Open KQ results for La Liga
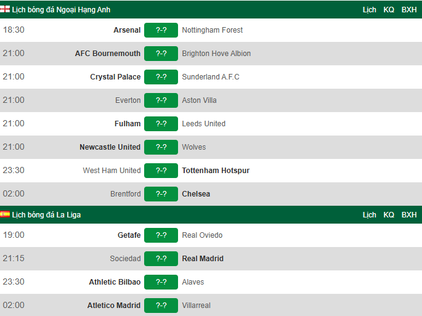This screenshot has height=316, width=422. (389, 215)
